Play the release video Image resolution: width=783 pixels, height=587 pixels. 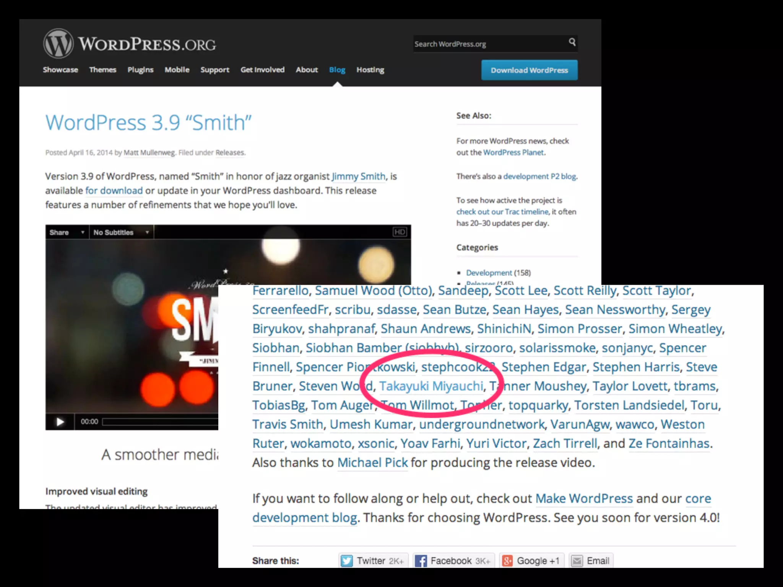point(60,422)
